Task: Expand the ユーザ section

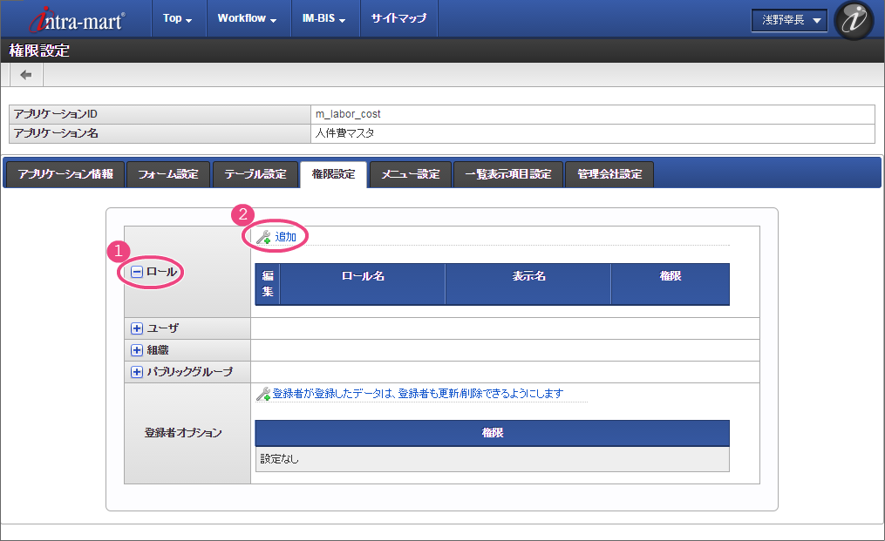Action: click(x=136, y=328)
